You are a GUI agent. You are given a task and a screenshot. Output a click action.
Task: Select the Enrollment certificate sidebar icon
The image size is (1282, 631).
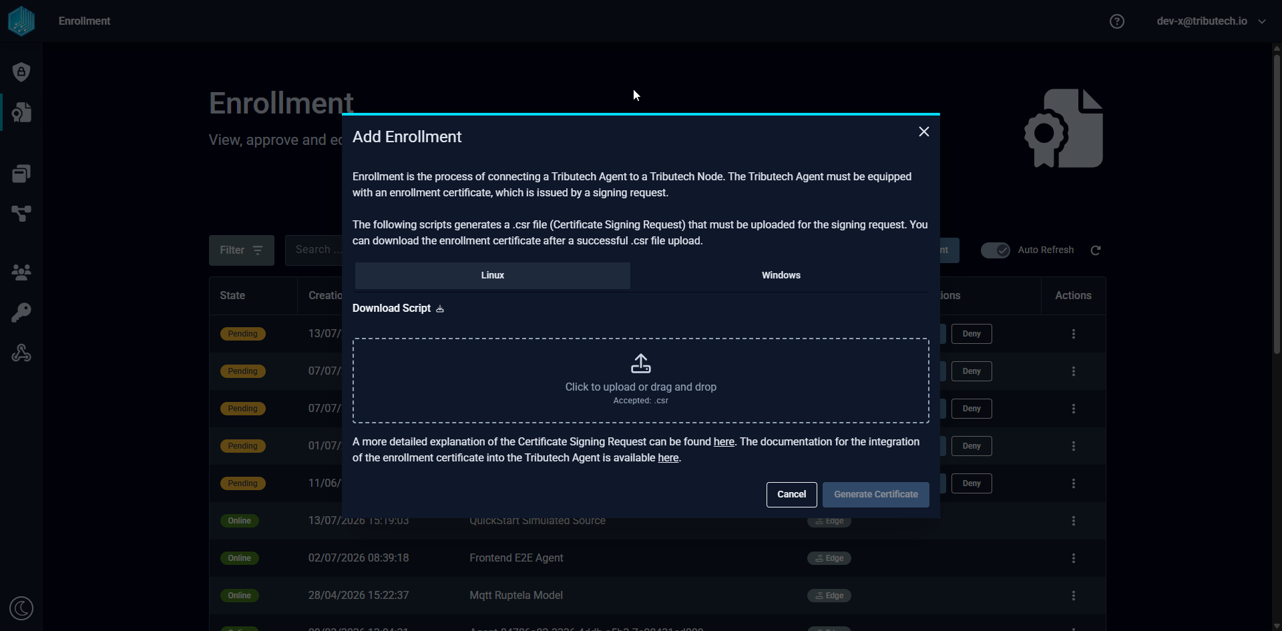pos(21,112)
